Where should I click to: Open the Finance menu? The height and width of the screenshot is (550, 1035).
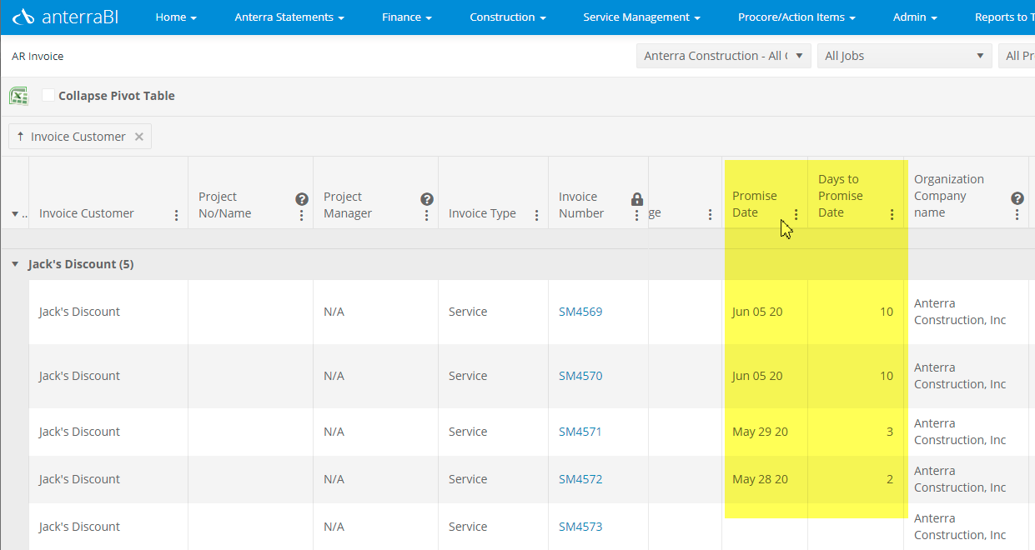pos(407,17)
